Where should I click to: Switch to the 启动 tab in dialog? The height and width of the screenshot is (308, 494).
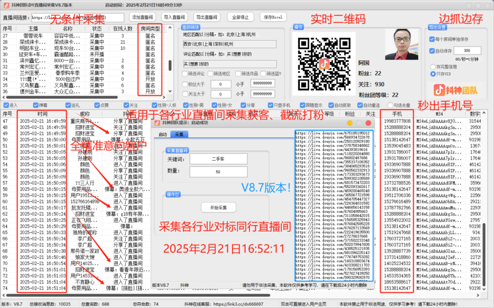[x=163, y=134]
